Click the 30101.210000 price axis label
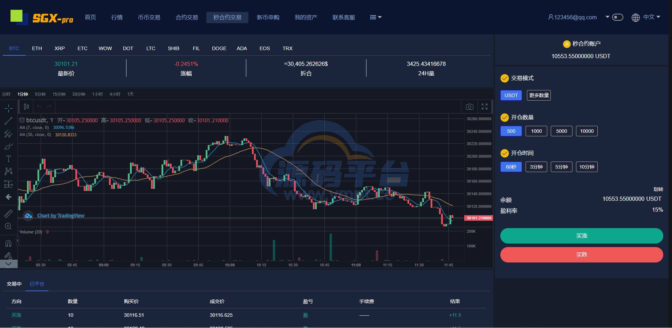This screenshot has width=672, height=328. 479,218
